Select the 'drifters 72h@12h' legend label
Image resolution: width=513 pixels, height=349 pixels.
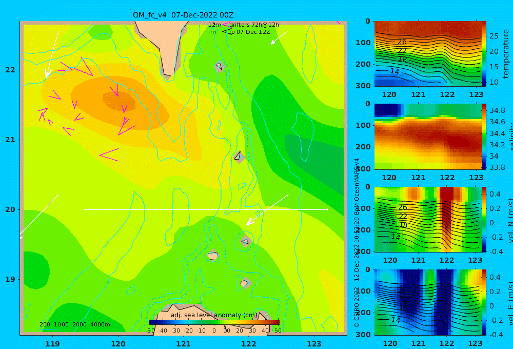254,25
